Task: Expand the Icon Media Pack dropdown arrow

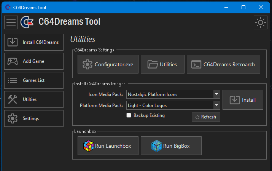Action: (x=216, y=94)
